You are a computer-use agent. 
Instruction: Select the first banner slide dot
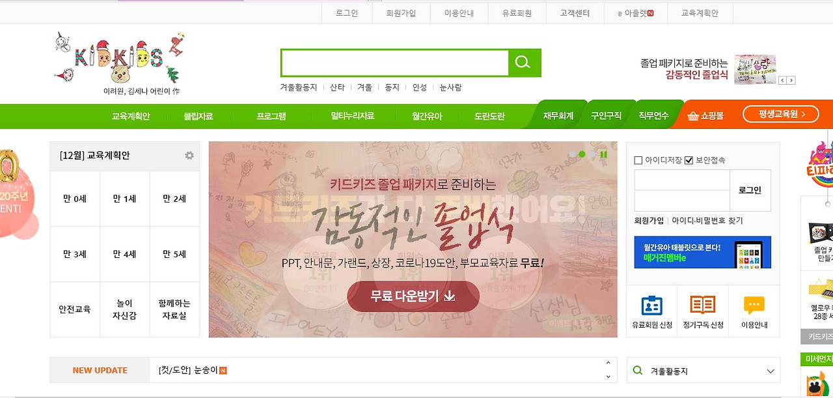pyautogui.click(x=573, y=154)
